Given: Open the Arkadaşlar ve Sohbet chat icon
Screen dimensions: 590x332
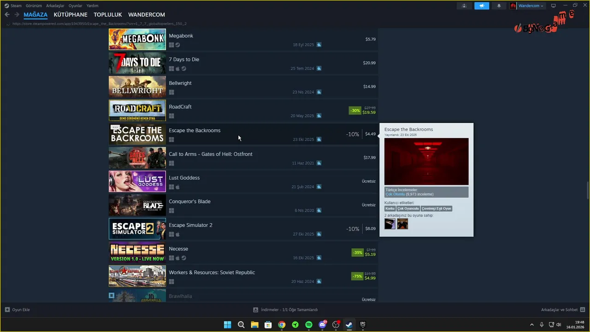Looking at the screenshot, I should tap(583, 309).
